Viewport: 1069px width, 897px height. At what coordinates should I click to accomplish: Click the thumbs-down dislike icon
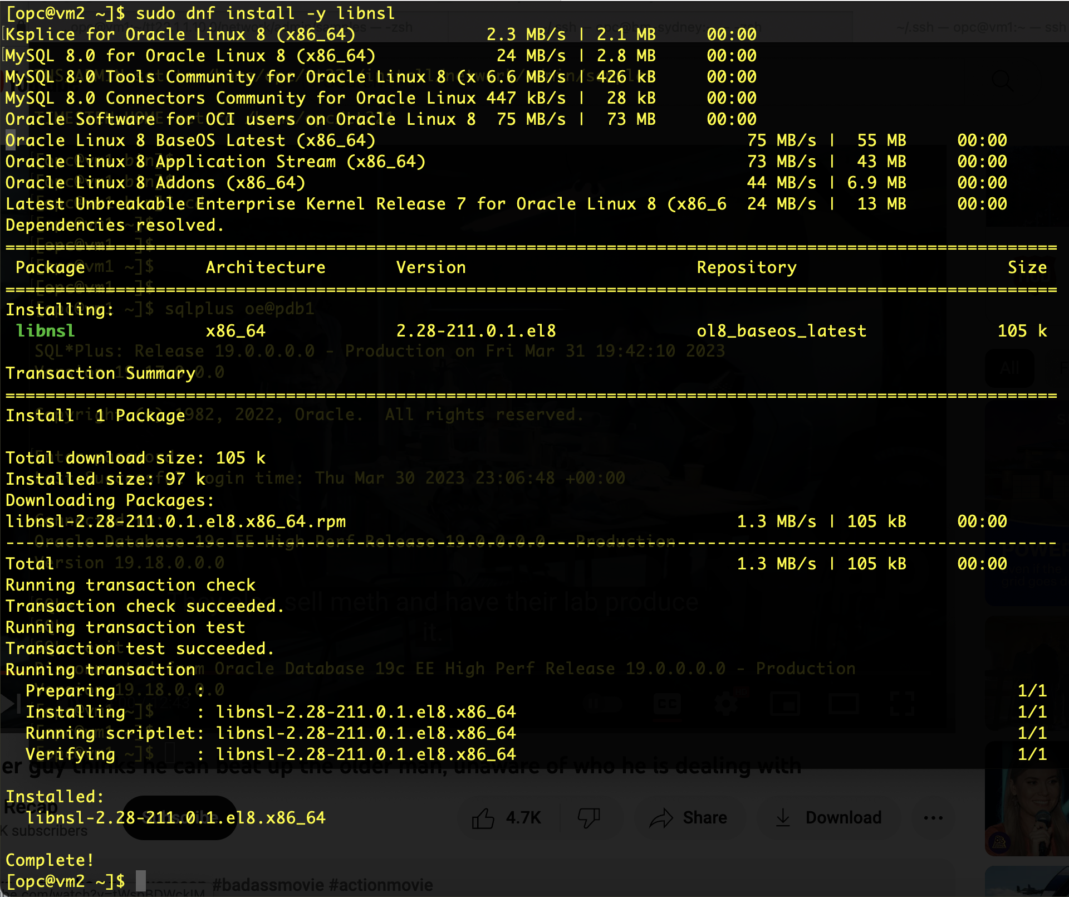click(x=589, y=818)
